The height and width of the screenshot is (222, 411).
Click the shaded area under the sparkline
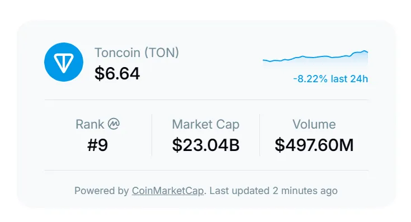point(328,62)
